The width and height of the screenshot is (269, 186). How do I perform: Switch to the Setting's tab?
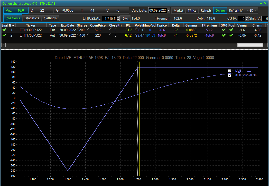(x=50, y=18)
